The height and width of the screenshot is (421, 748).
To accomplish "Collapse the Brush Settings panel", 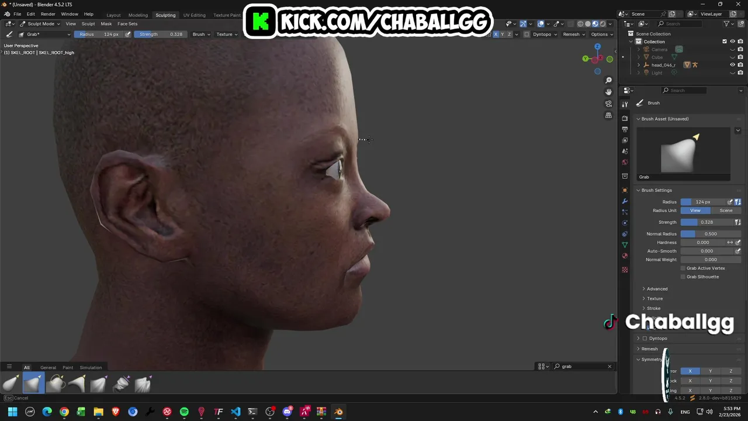I will (x=656, y=190).
